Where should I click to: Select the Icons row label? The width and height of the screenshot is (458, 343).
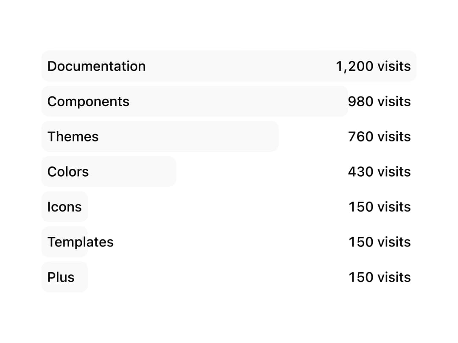point(64,207)
